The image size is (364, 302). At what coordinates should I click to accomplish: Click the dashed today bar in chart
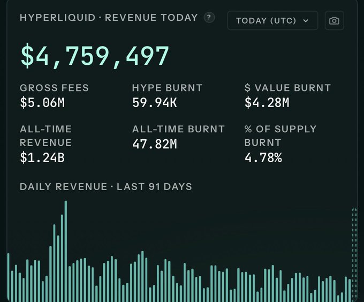pyautogui.click(x=354, y=255)
